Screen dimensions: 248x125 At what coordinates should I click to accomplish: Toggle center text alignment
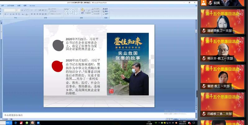coord(34,14)
